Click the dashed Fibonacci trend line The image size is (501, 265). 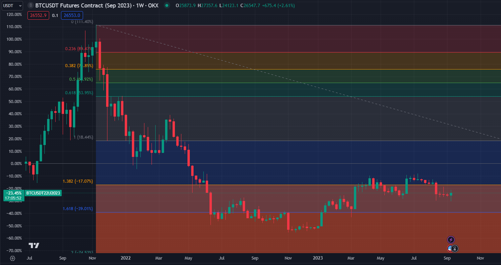[305, 84]
